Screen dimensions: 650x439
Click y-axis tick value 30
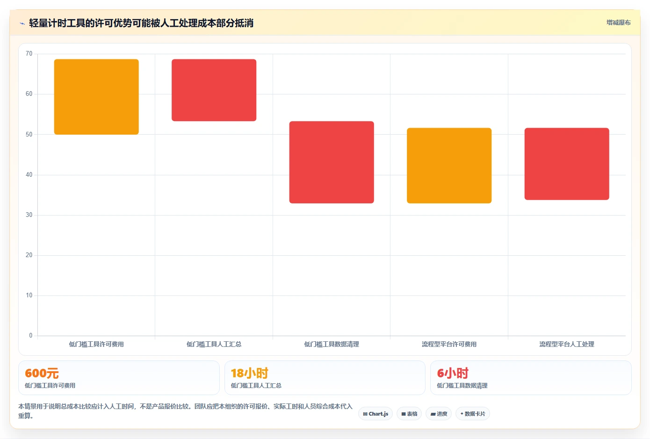pos(29,215)
